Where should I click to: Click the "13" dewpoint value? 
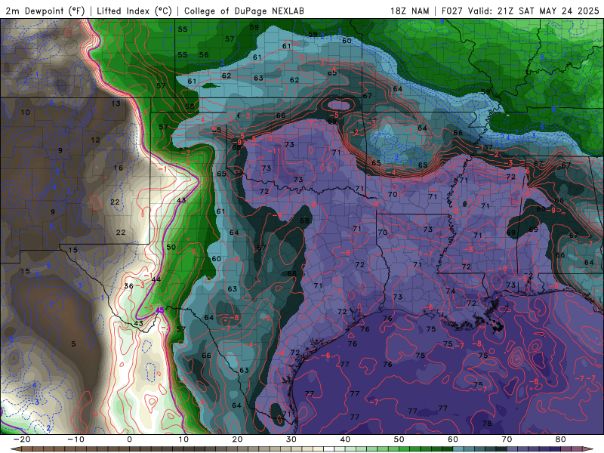coord(116,103)
